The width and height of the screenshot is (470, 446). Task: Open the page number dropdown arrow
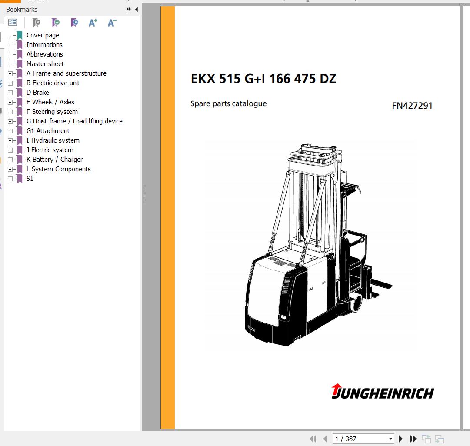tap(390, 439)
